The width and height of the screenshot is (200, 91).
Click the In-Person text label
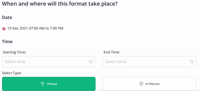coord(152,84)
